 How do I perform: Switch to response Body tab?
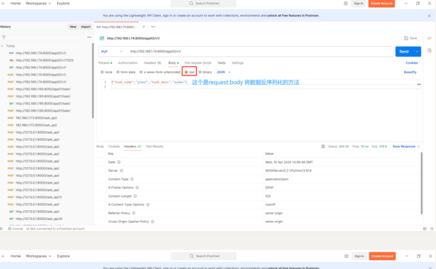(x=100, y=146)
